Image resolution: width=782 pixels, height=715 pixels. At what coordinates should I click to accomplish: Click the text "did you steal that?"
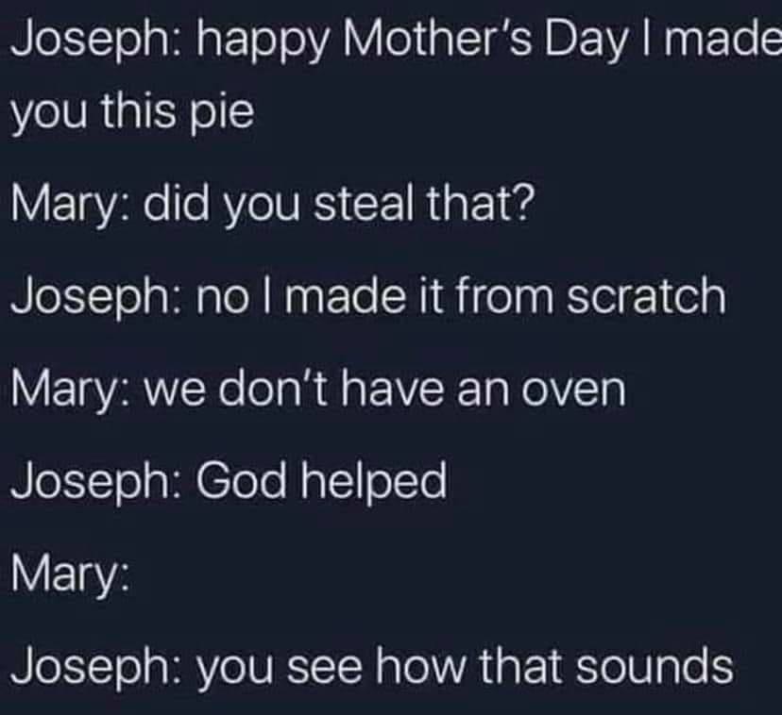337,205
